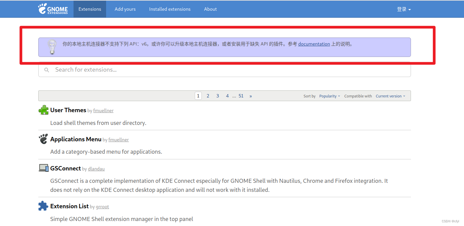Go to page 2
The height and width of the screenshot is (226, 464).
208,96
